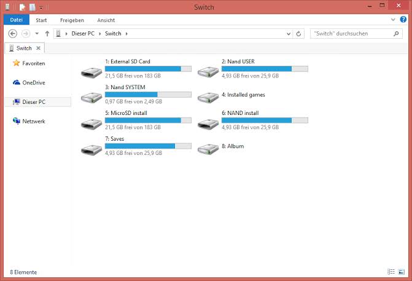
Task: Click the "5: MicroSD install" label
Action: pos(126,113)
